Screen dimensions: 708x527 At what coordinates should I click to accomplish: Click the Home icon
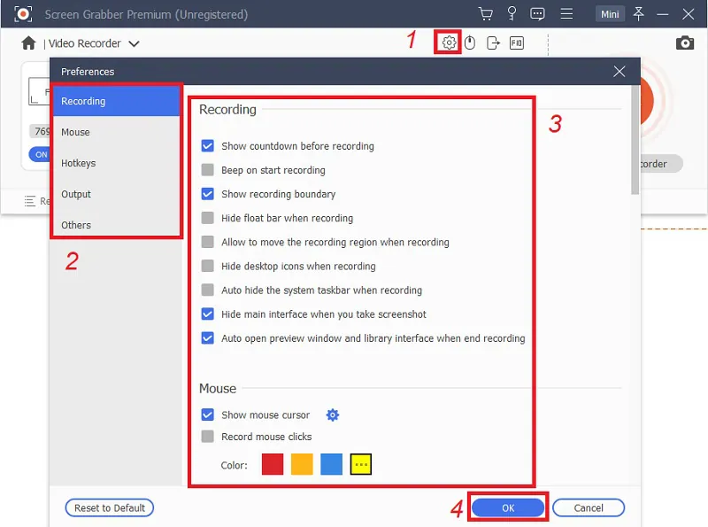(x=27, y=42)
